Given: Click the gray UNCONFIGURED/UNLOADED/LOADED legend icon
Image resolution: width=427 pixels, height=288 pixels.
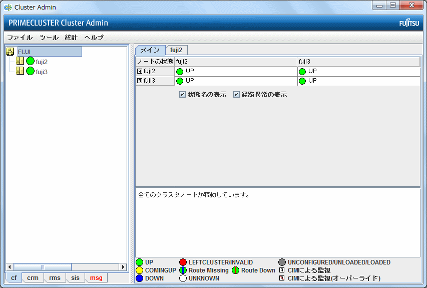Looking at the screenshot, I should [x=282, y=262].
